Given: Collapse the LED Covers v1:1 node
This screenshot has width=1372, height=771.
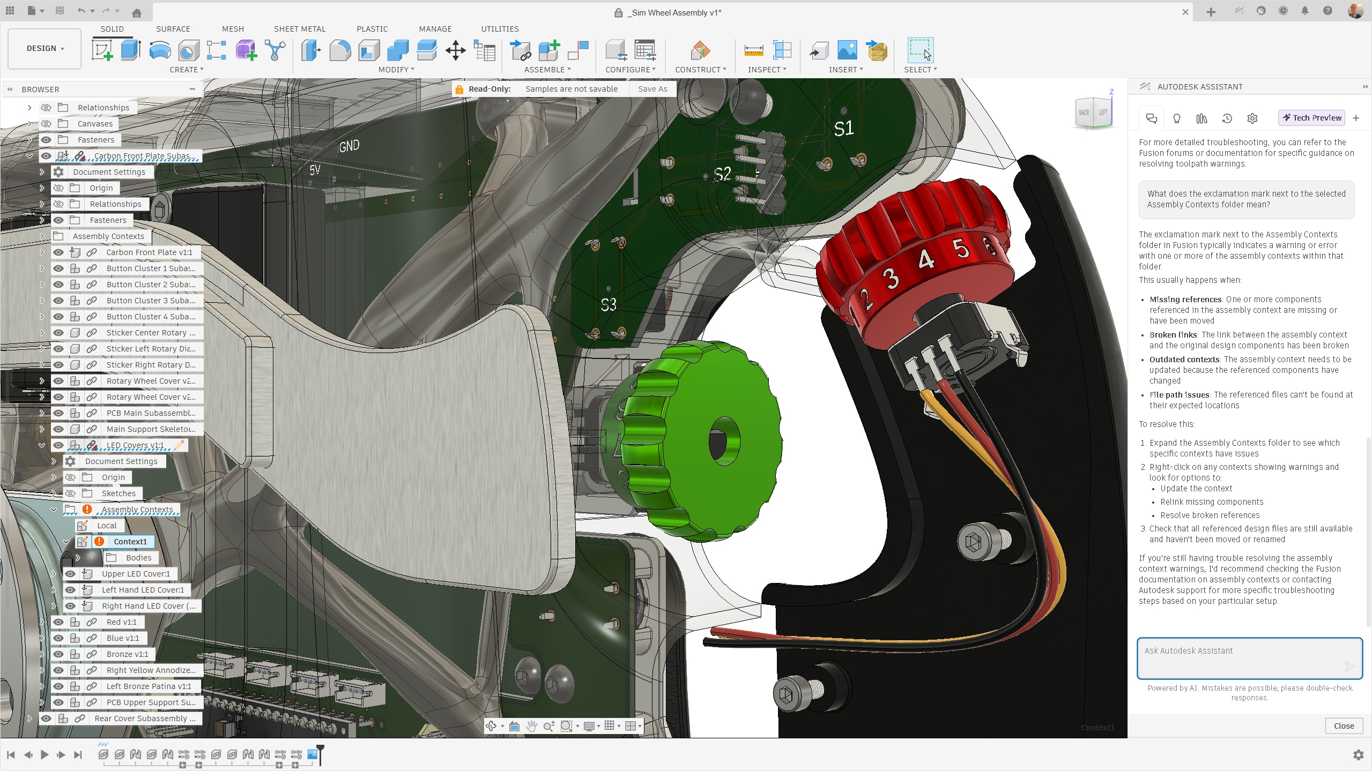Looking at the screenshot, I should [42, 445].
